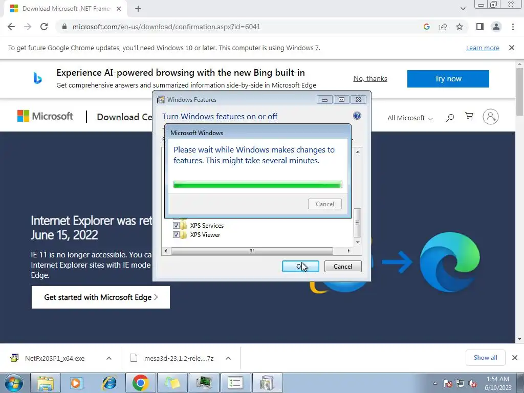Screen dimensions: 524x393
Task: Show hidden tray icons arrow
Action: click(435, 383)
